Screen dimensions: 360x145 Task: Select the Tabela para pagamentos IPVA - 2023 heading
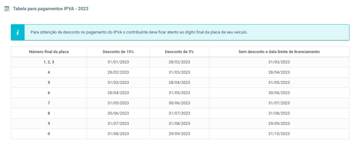coord(51,9)
